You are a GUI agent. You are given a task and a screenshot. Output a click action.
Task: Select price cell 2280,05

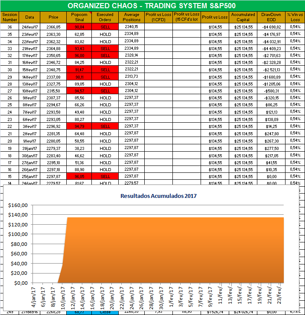click(53, 141)
